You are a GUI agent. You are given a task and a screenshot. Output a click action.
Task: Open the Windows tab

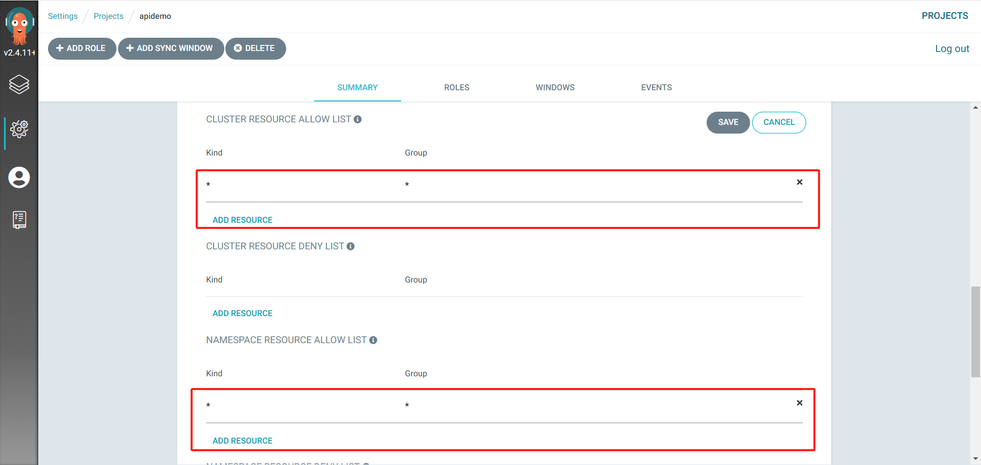tap(555, 87)
